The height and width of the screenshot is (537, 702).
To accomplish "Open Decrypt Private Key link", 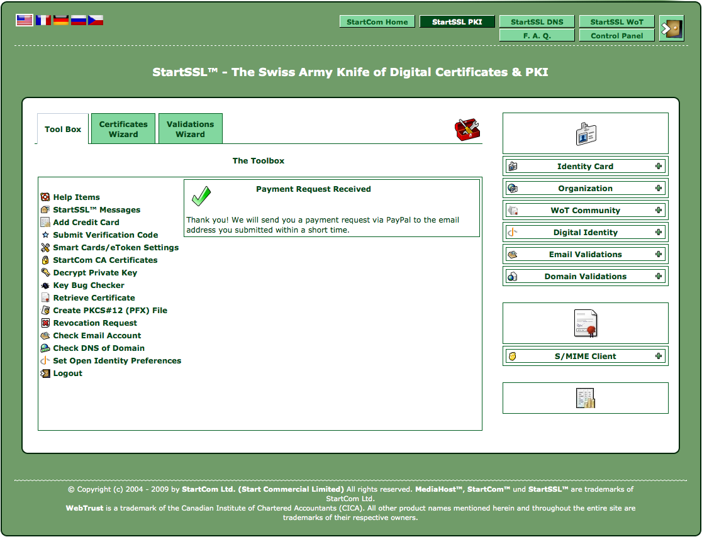I will click(x=95, y=272).
